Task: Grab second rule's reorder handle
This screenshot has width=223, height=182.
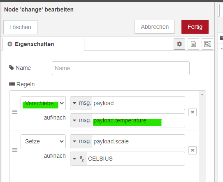Action: pos(15,150)
